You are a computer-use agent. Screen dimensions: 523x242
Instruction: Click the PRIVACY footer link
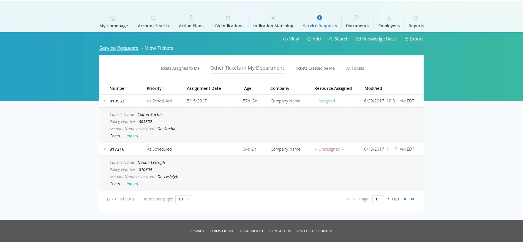coord(197,231)
